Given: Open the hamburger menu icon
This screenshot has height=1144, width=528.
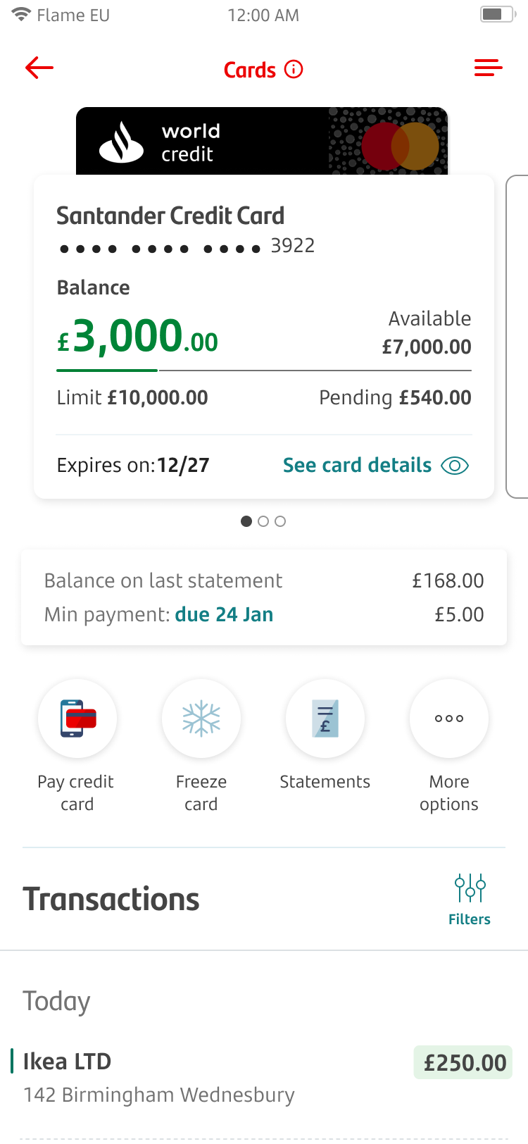Looking at the screenshot, I should click(488, 68).
